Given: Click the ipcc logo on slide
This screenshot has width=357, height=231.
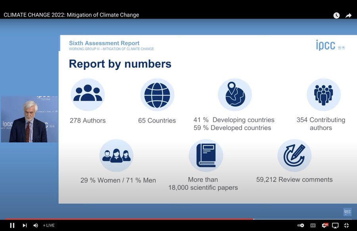Looking at the screenshot, I should click(x=326, y=45).
